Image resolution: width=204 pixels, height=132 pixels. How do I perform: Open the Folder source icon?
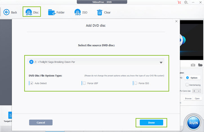tap(52, 12)
